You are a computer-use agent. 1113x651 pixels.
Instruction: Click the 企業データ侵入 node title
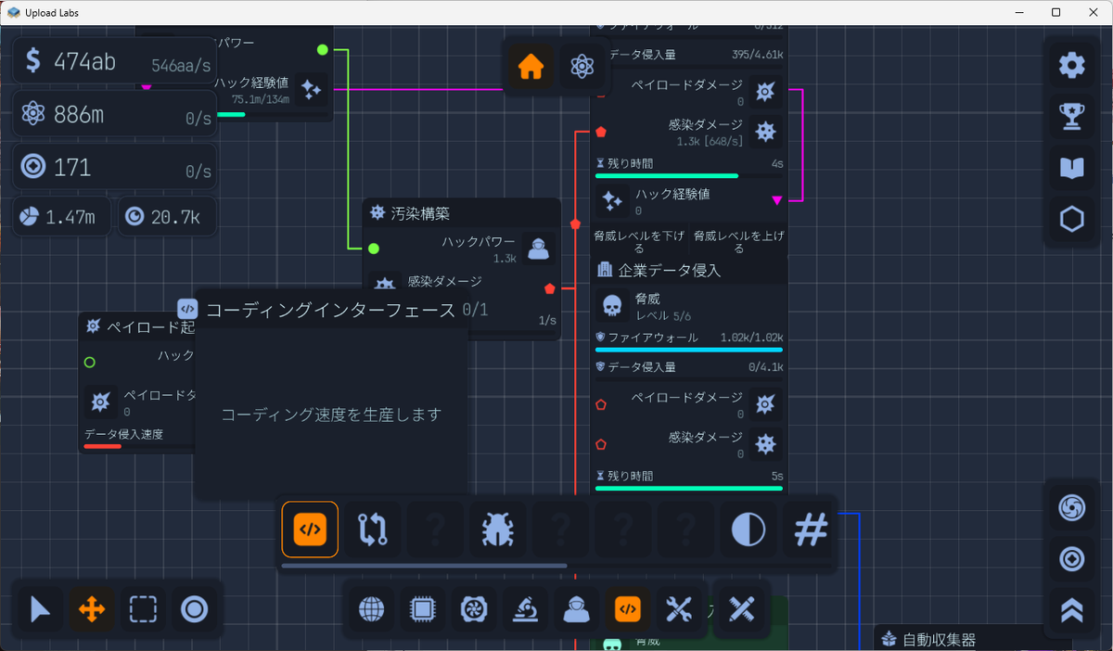(671, 270)
